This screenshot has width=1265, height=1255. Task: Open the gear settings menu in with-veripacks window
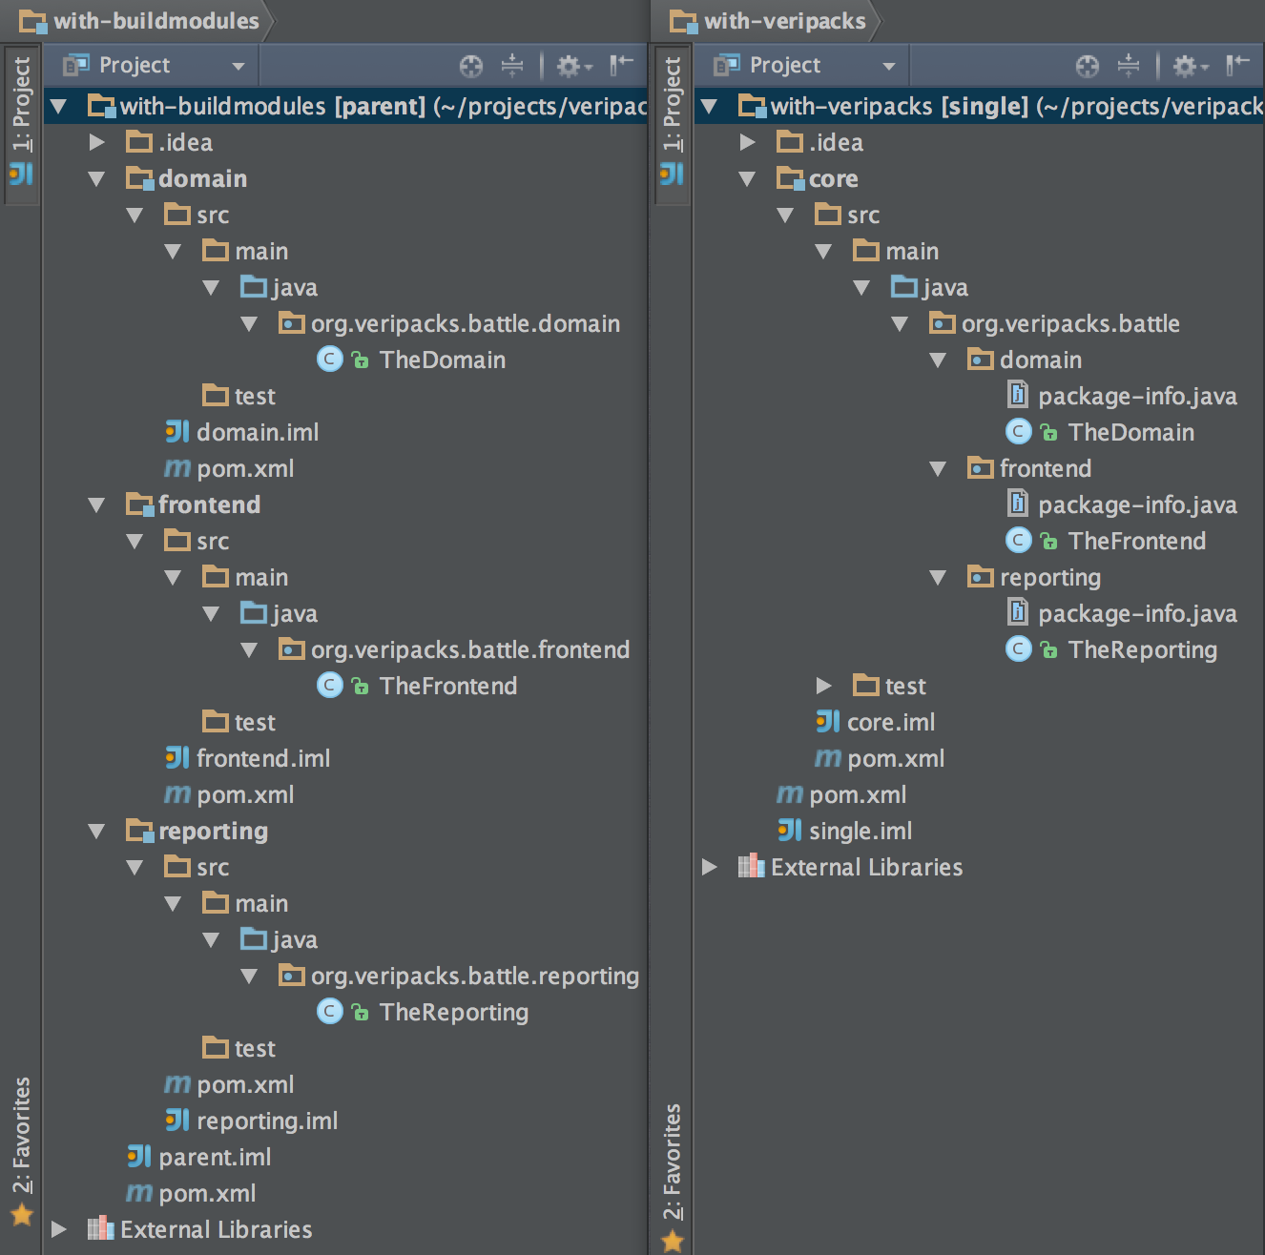pos(1191,65)
